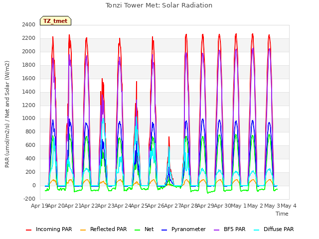Click the small Apr 27 Incoming PAR peak

tap(169, 137)
